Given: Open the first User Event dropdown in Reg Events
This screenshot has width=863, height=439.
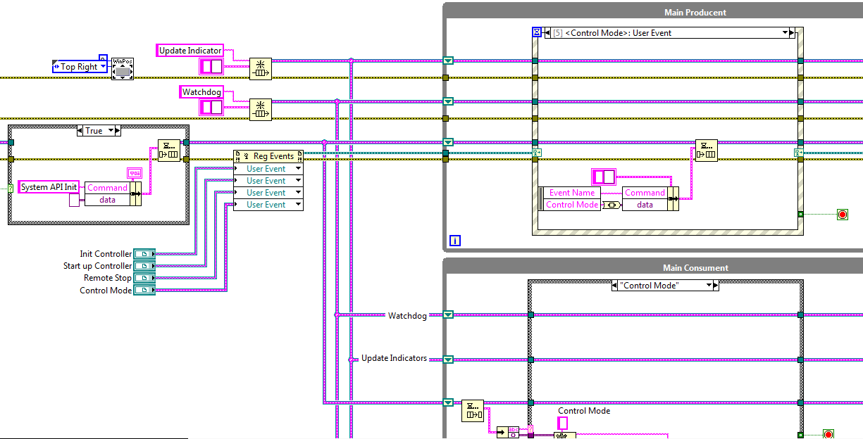Looking at the screenshot, I should 299,169.
